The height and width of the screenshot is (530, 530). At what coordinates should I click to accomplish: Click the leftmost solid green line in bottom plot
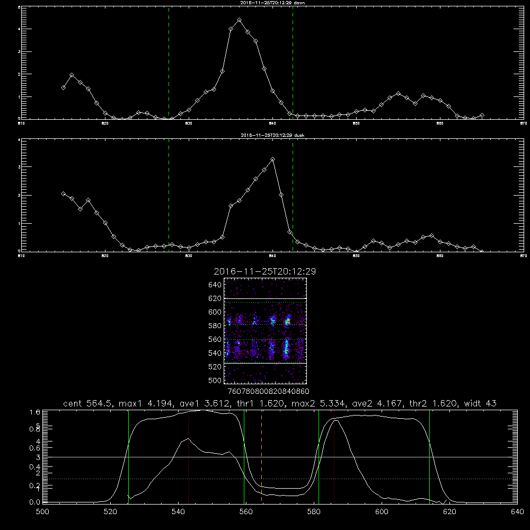click(x=128, y=456)
